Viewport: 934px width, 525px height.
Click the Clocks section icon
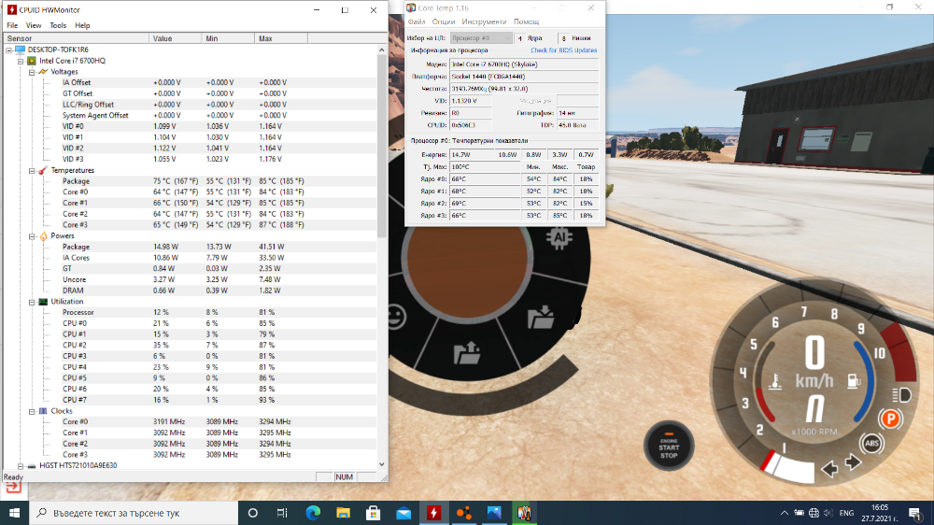click(x=43, y=411)
